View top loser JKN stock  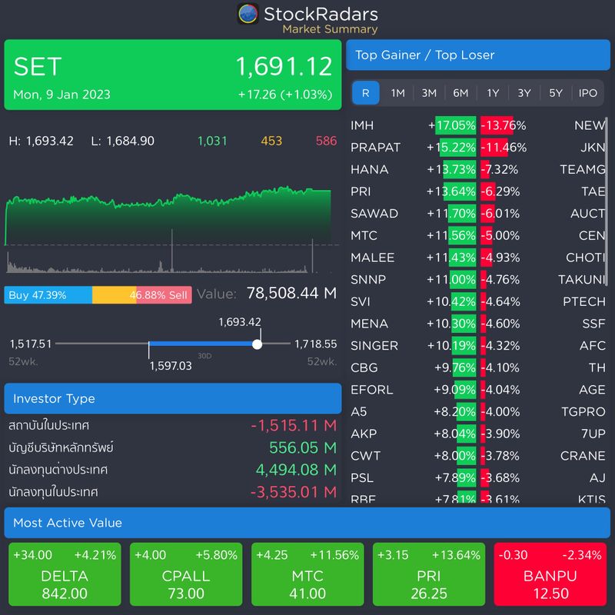[x=591, y=146]
